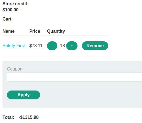This screenshot has width=142, height=123.
Task: Click the green round plus icon
Action: click(x=72, y=46)
